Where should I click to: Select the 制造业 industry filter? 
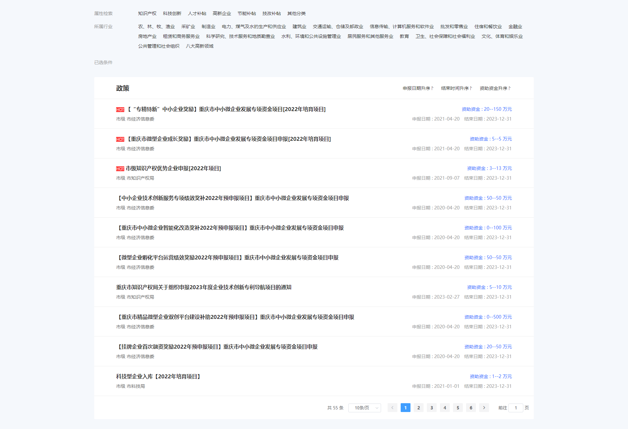(208, 26)
